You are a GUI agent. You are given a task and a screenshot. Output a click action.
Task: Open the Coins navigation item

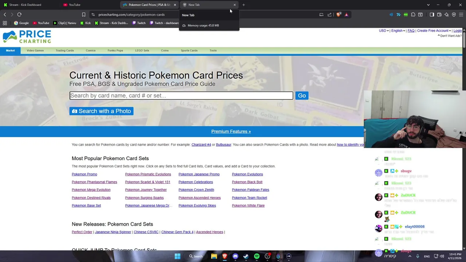[x=165, y=51]
